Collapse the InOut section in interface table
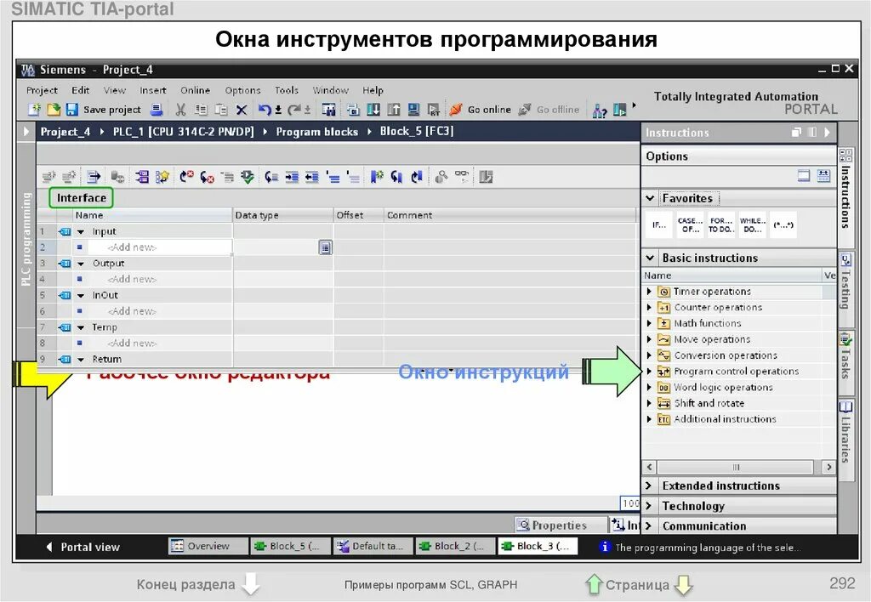 (81, 295)
